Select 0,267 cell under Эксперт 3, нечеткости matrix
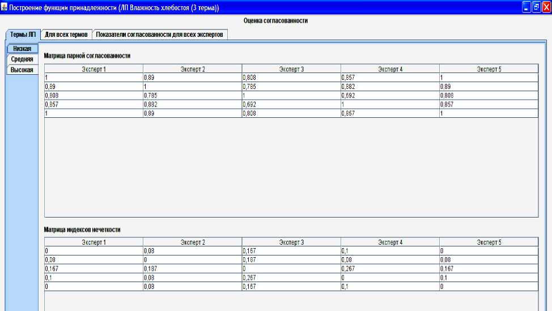 (x=291, y=278)
